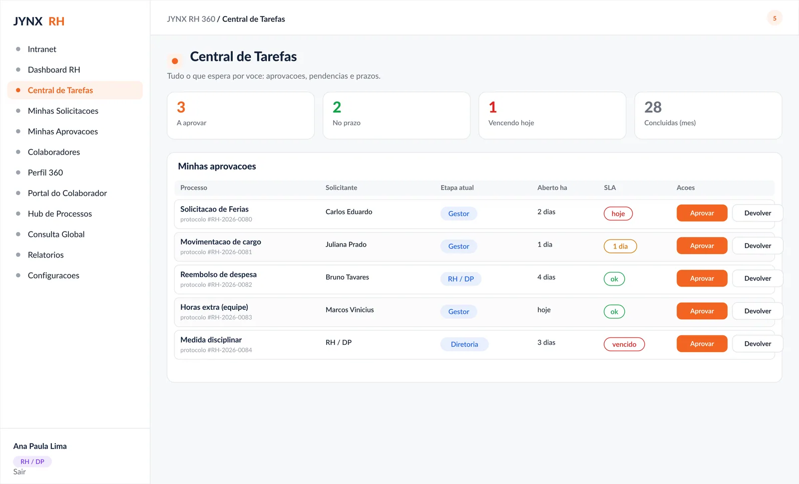799x484 pixels.
Task: Click the JYNX RH 360 breadcrumb
Action: coord(191,19)
